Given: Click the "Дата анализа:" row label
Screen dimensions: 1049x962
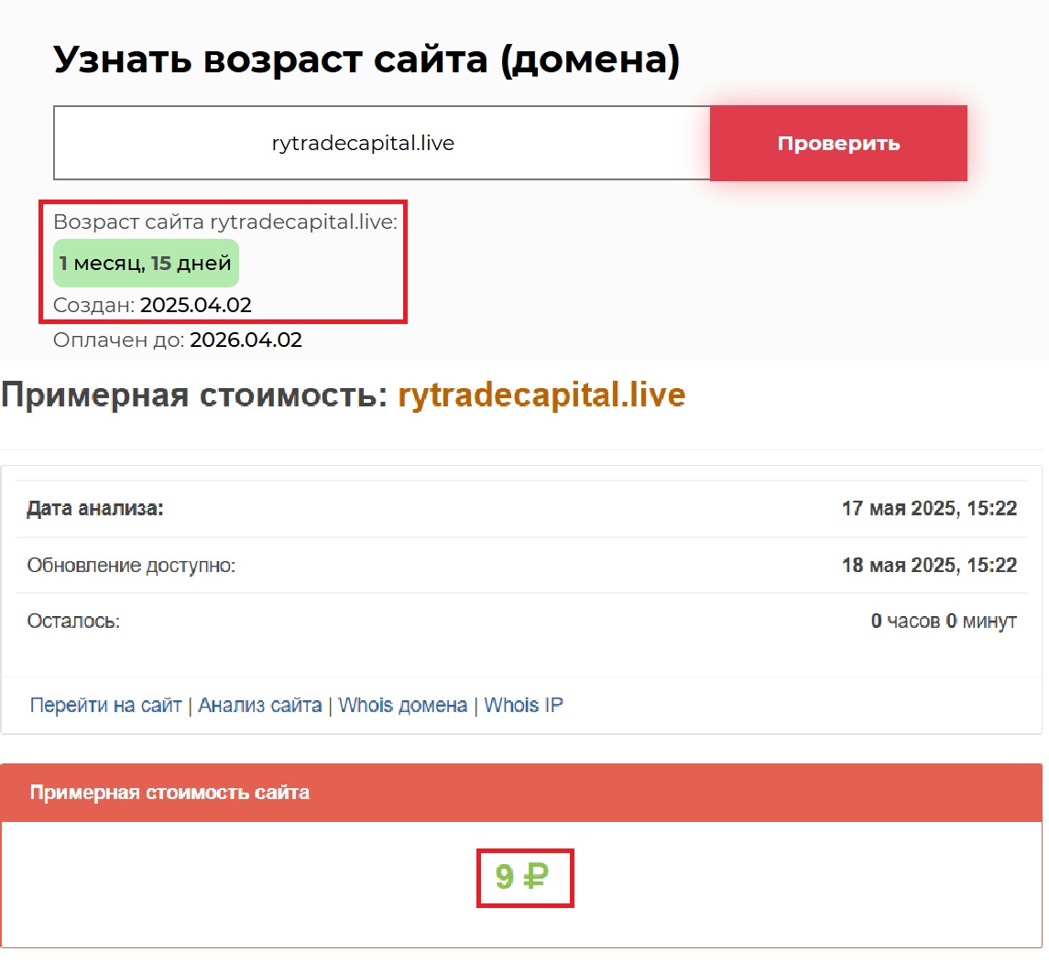Looking at the screenshot, I should 95,509.
